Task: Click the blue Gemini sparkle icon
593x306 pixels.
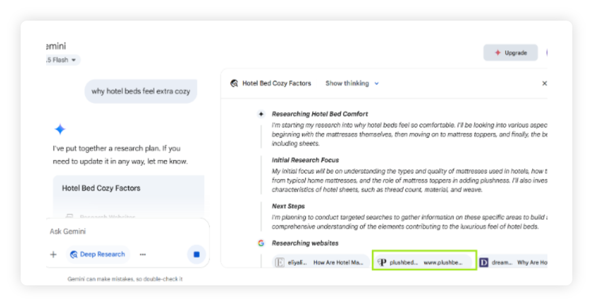Action: [x=60, y=130]
